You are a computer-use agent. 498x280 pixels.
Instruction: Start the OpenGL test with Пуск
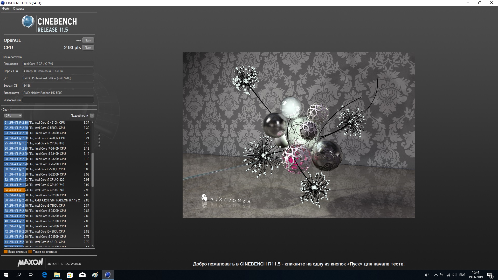(88, 40)
